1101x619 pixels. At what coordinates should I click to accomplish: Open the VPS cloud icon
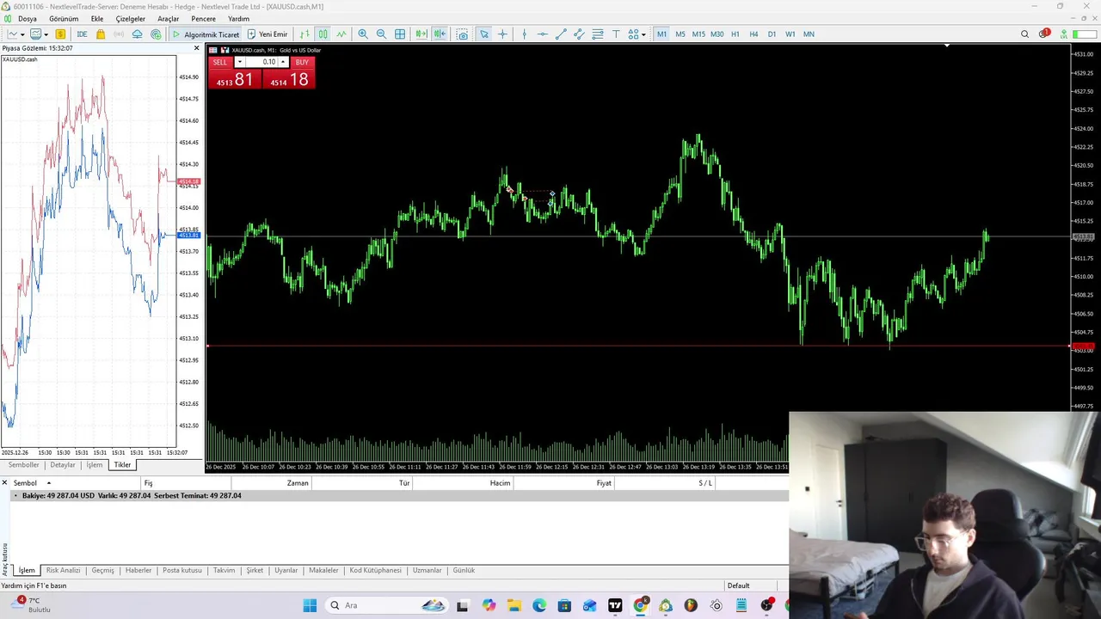tap(137, 34)
